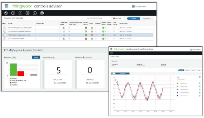
Task: Click the Add Filter button
Action: click(x=117, y=18)
